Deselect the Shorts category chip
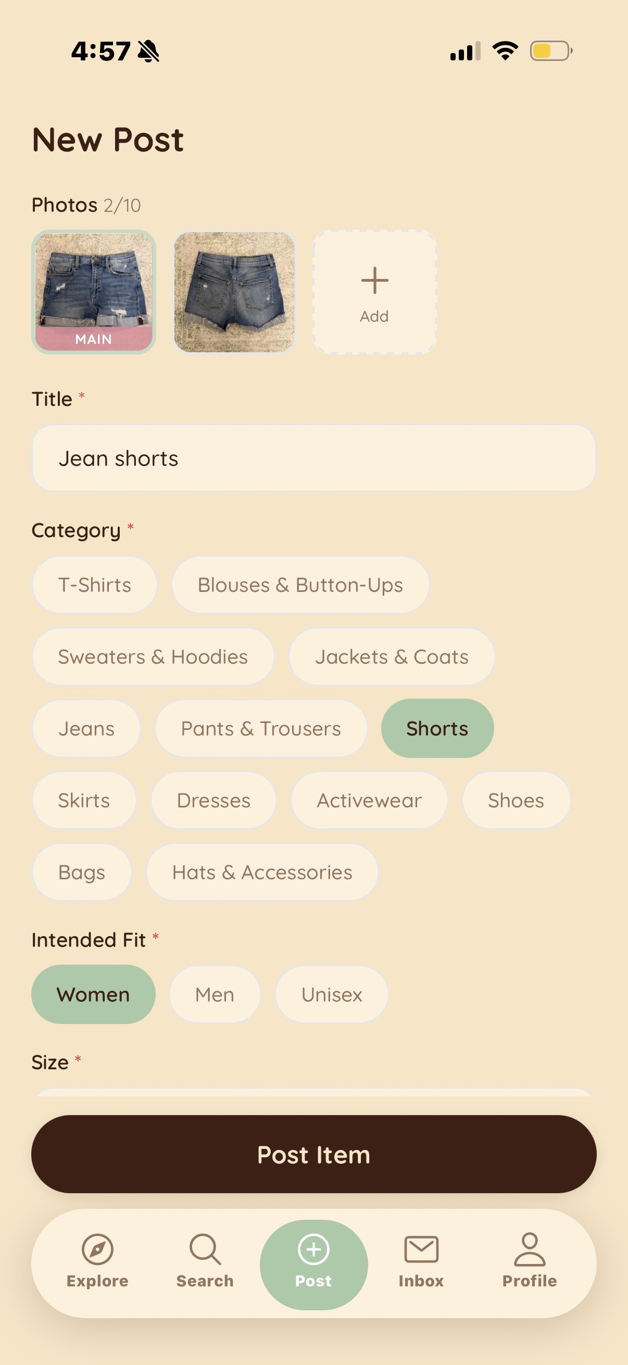Screen dimensions: 628x1365 (437, 728)
